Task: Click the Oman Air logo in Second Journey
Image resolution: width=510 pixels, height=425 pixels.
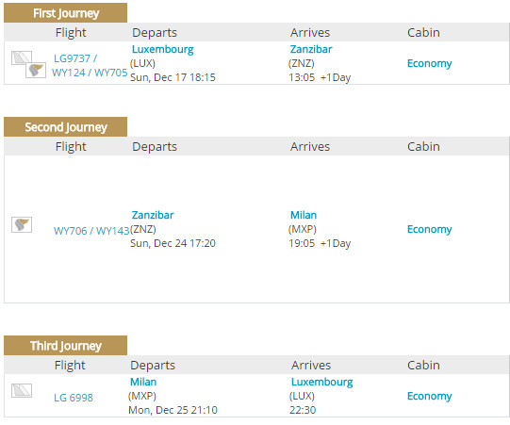Action: (22, 224)
